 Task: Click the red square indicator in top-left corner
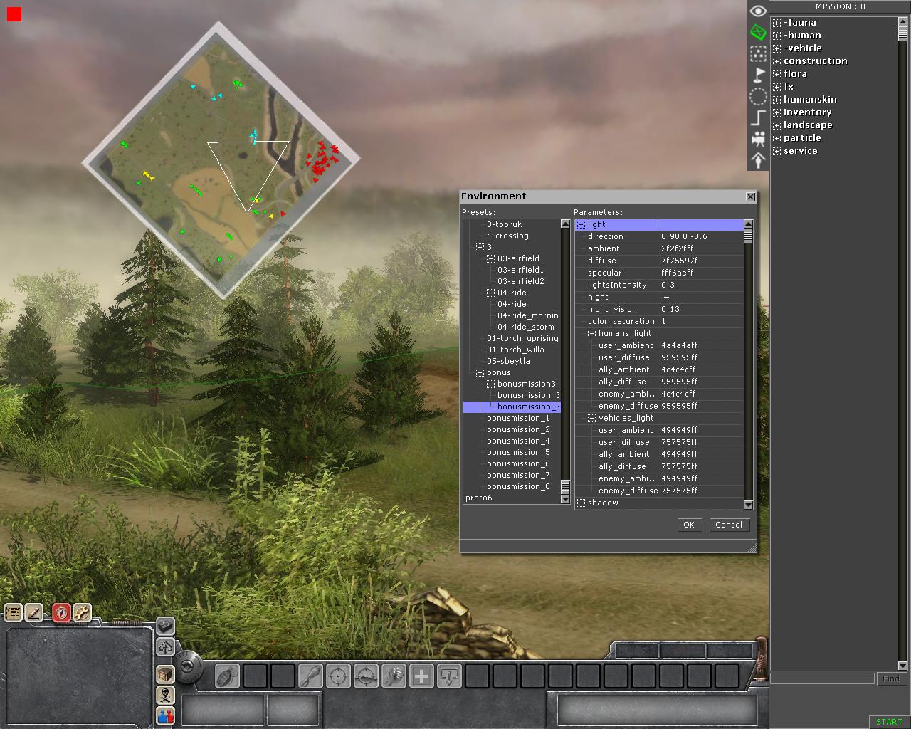14,14
